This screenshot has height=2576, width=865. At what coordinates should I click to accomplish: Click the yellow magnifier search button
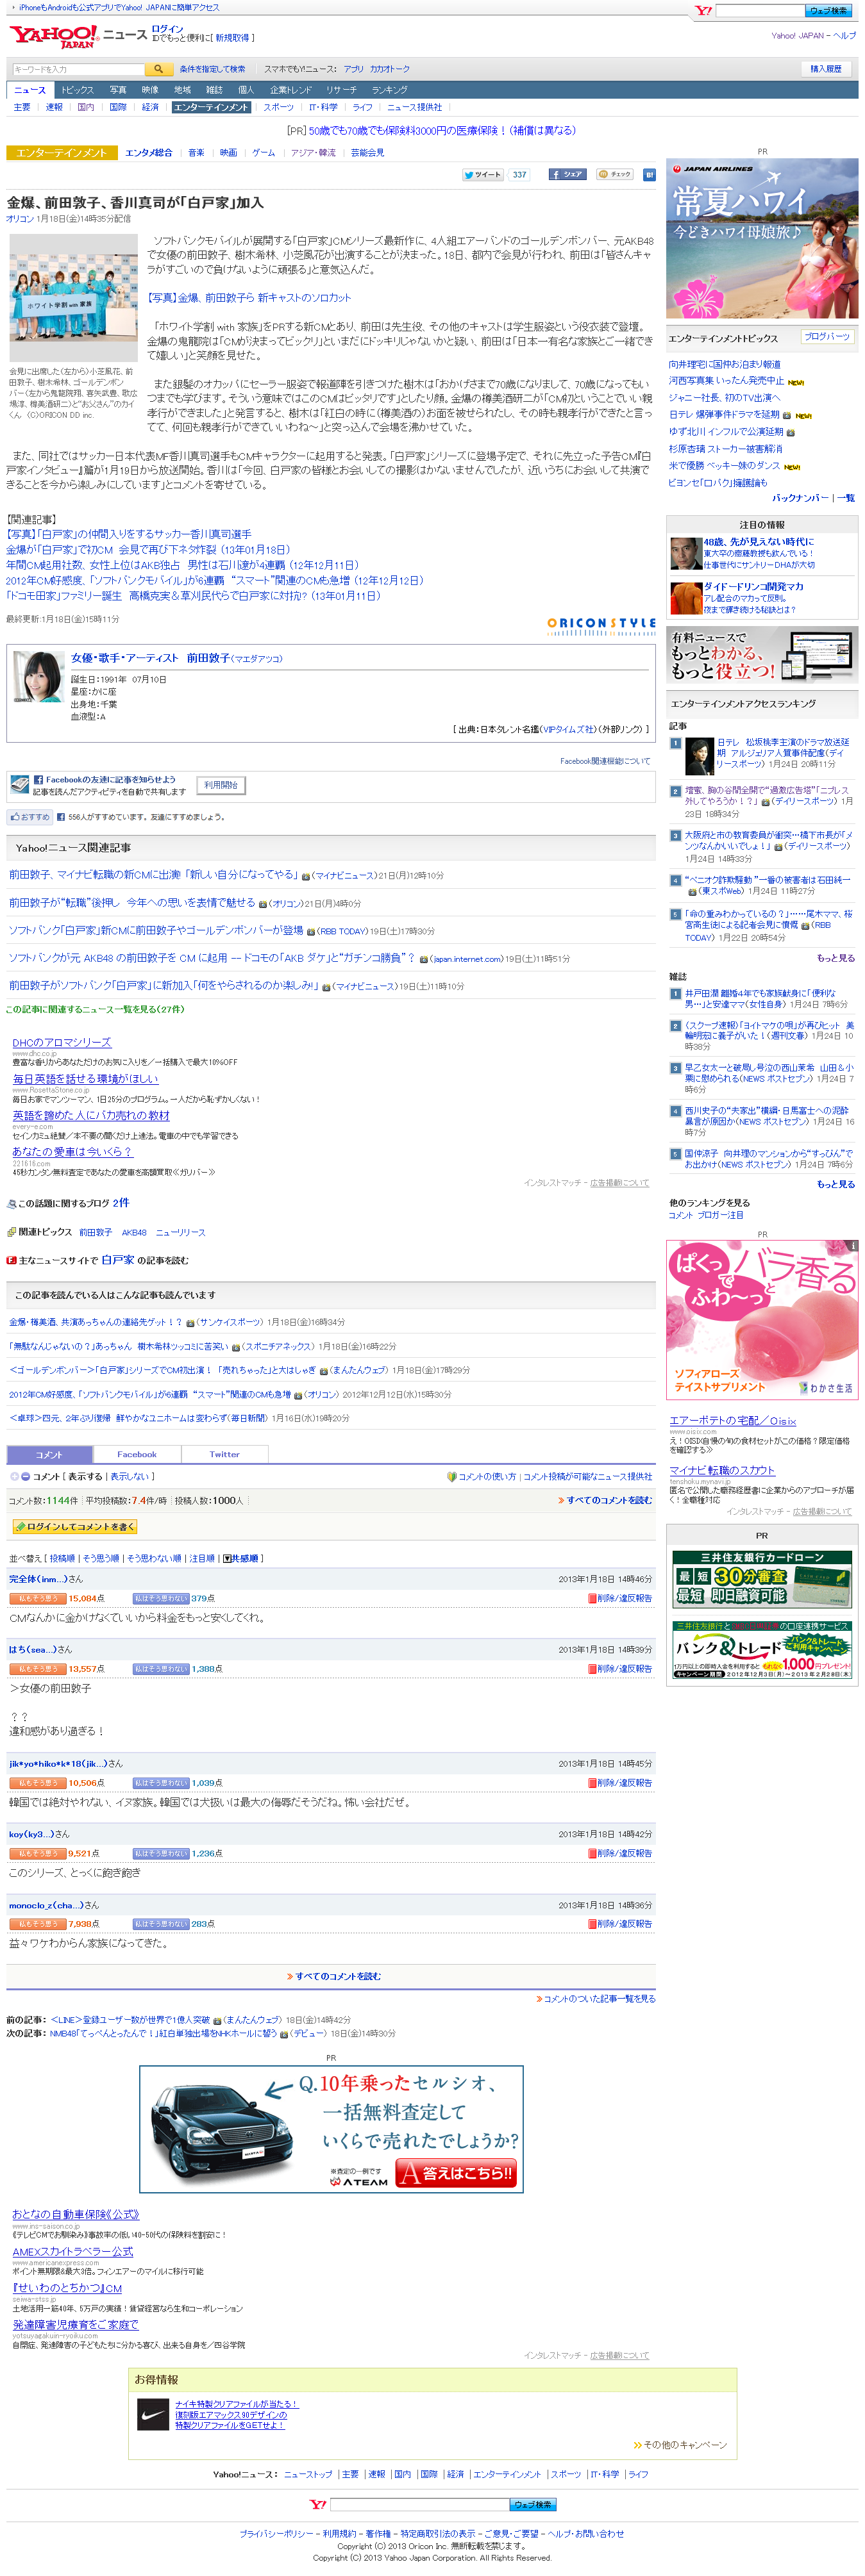pos(158,69)
